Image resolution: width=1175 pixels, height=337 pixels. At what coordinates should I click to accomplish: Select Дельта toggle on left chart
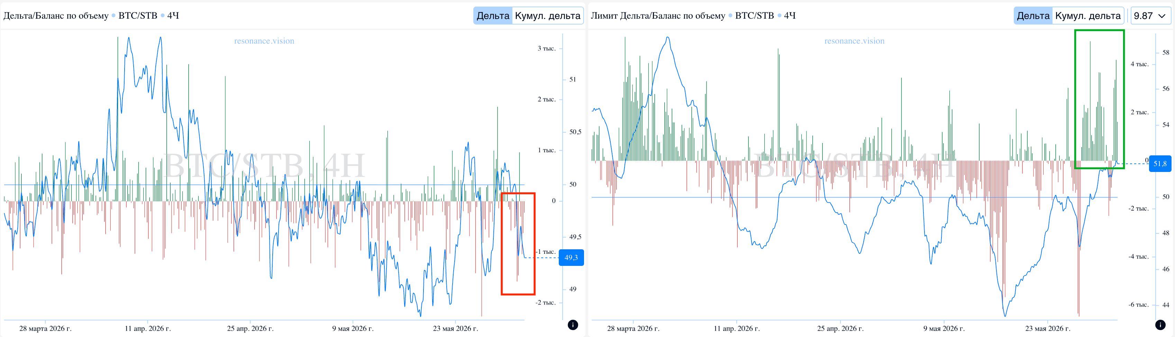coord(493,16)
